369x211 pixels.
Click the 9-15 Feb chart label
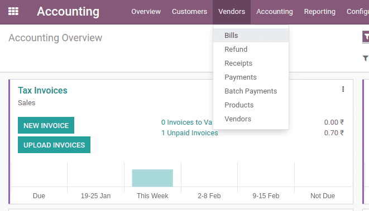pos(266,196)
